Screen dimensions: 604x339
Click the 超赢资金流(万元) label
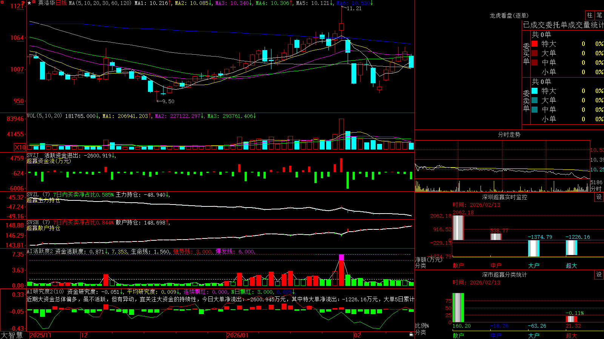[x=49, y=161]
